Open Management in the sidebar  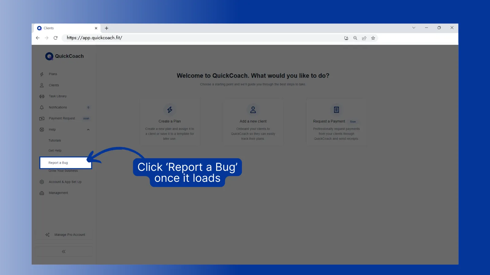tap(58, 193)
